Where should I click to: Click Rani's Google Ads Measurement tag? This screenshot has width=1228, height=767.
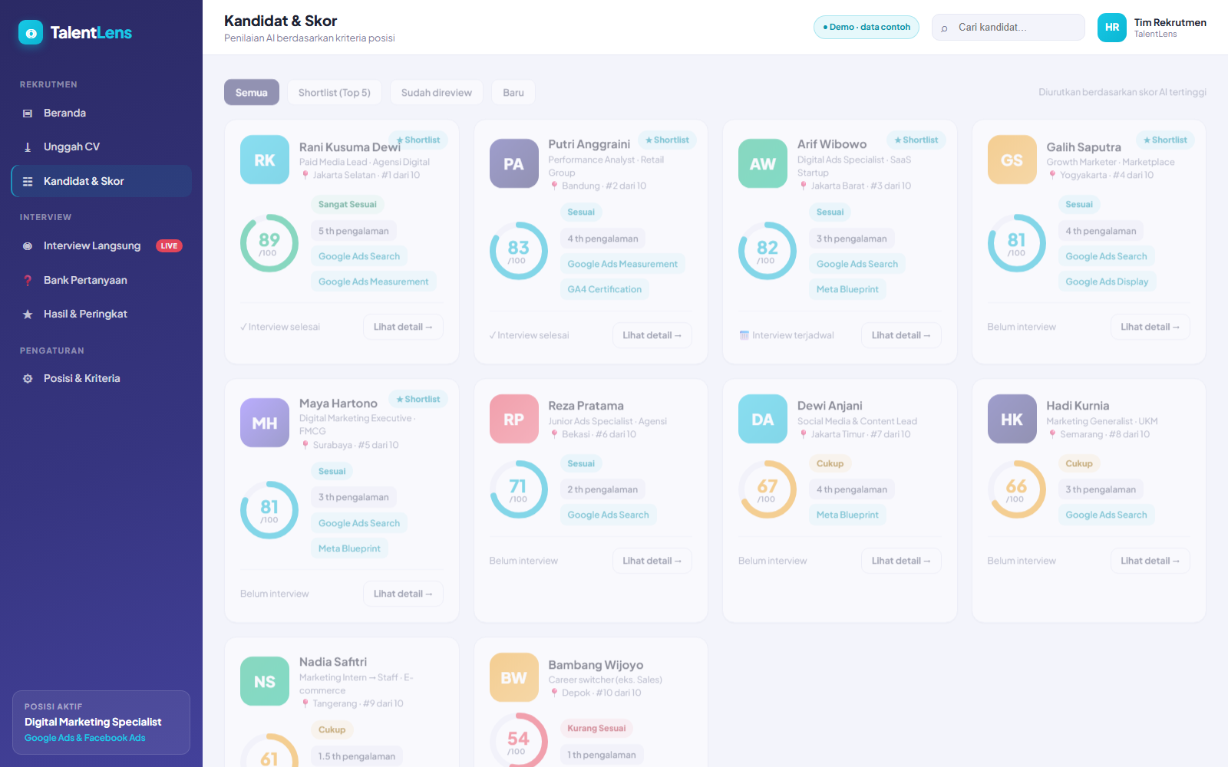click(374, 281)
